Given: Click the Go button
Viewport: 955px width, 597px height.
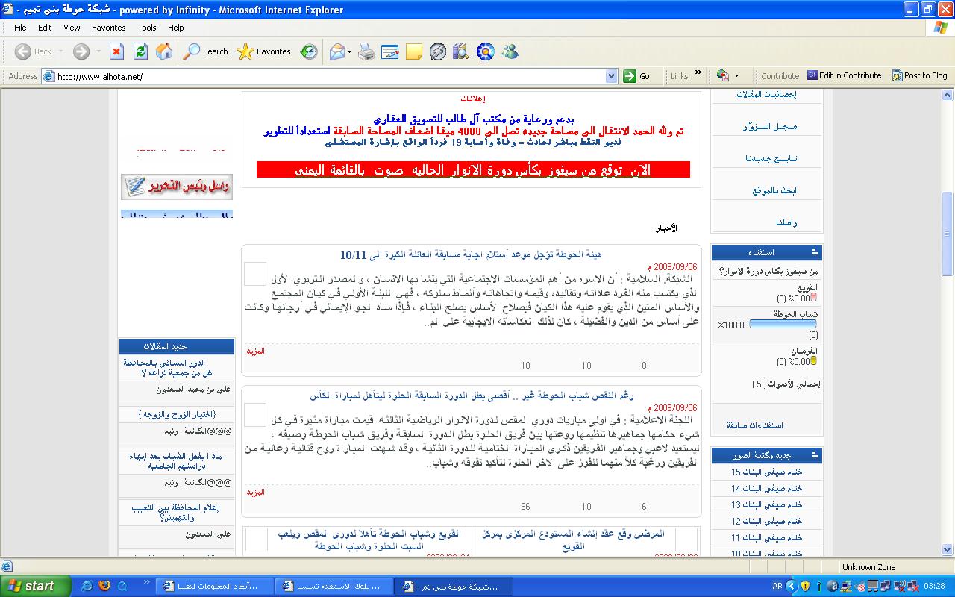Looking at the screenshot, I should (637, 76).
